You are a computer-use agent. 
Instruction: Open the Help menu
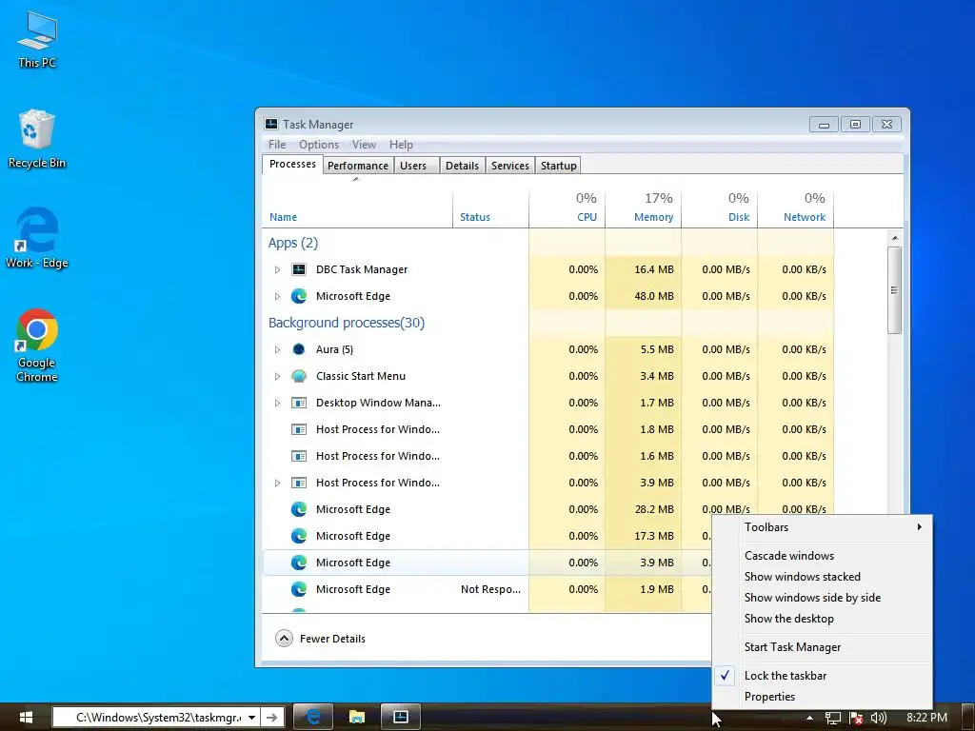pos(401,145)
